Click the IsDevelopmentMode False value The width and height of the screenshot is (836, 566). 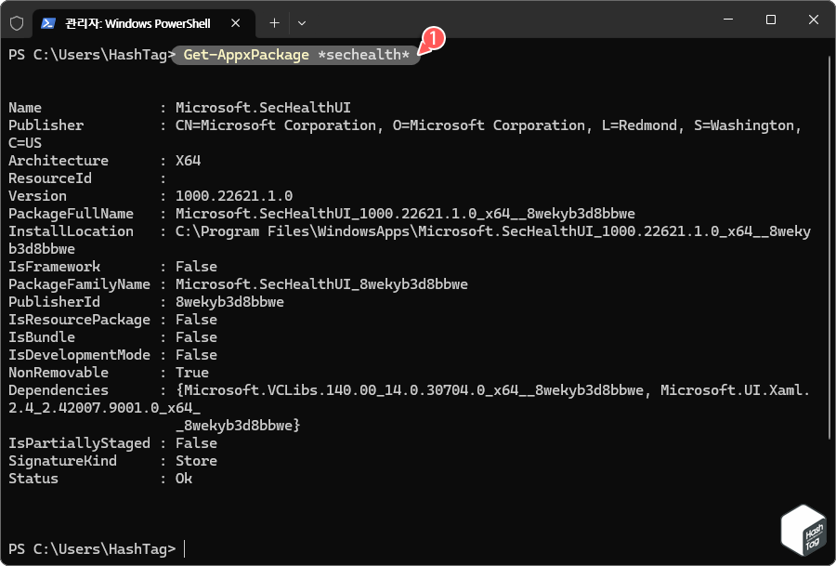(x=196, y=354)
